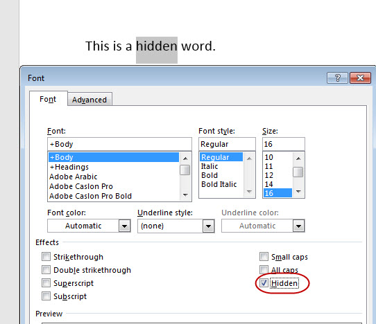
Task: Close the Font dialog
Action: (x=360, y=78)
